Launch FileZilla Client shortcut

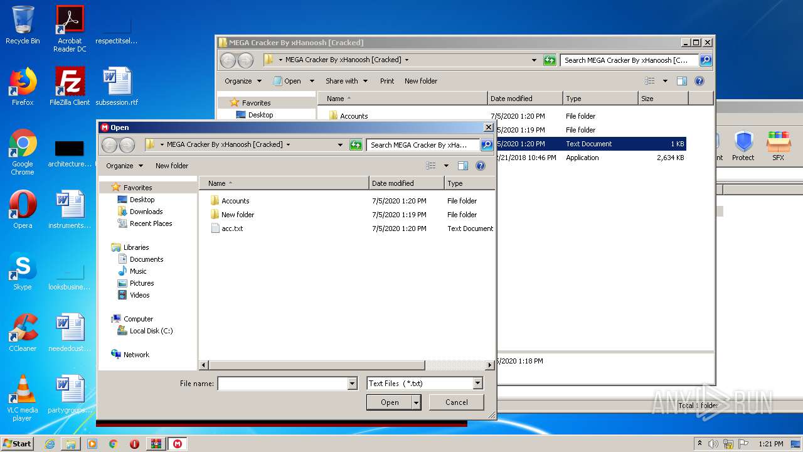[x=70, y=87]
